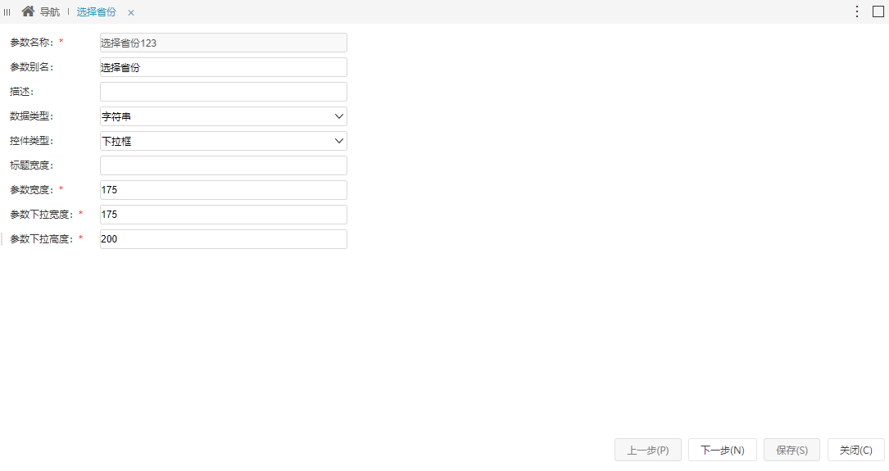Image resolution: width=889 pixels, height=471 pixels.
Task: Expand the 控件类型 dropdown arrow
Action: [339, 141]
